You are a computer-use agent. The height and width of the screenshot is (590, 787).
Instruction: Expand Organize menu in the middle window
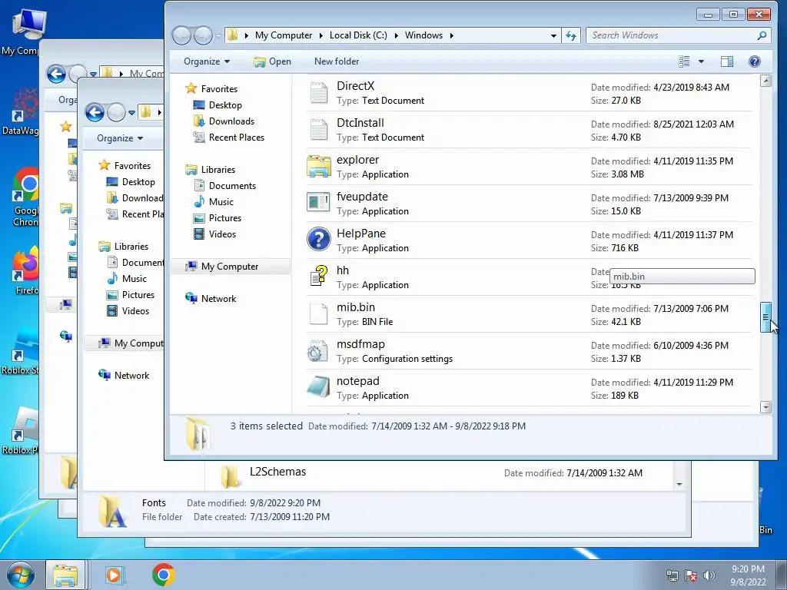pyautogui.click(x=120, y=138)
